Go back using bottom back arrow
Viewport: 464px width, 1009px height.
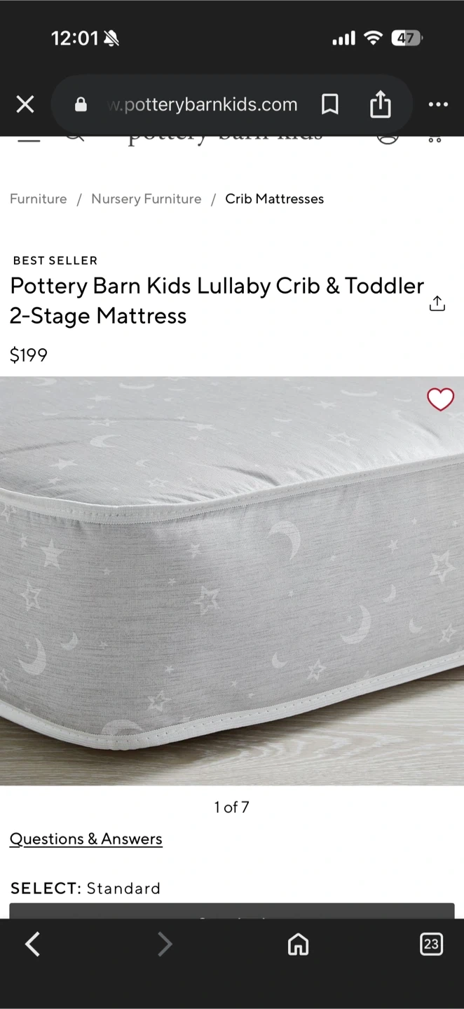[32, 944]
